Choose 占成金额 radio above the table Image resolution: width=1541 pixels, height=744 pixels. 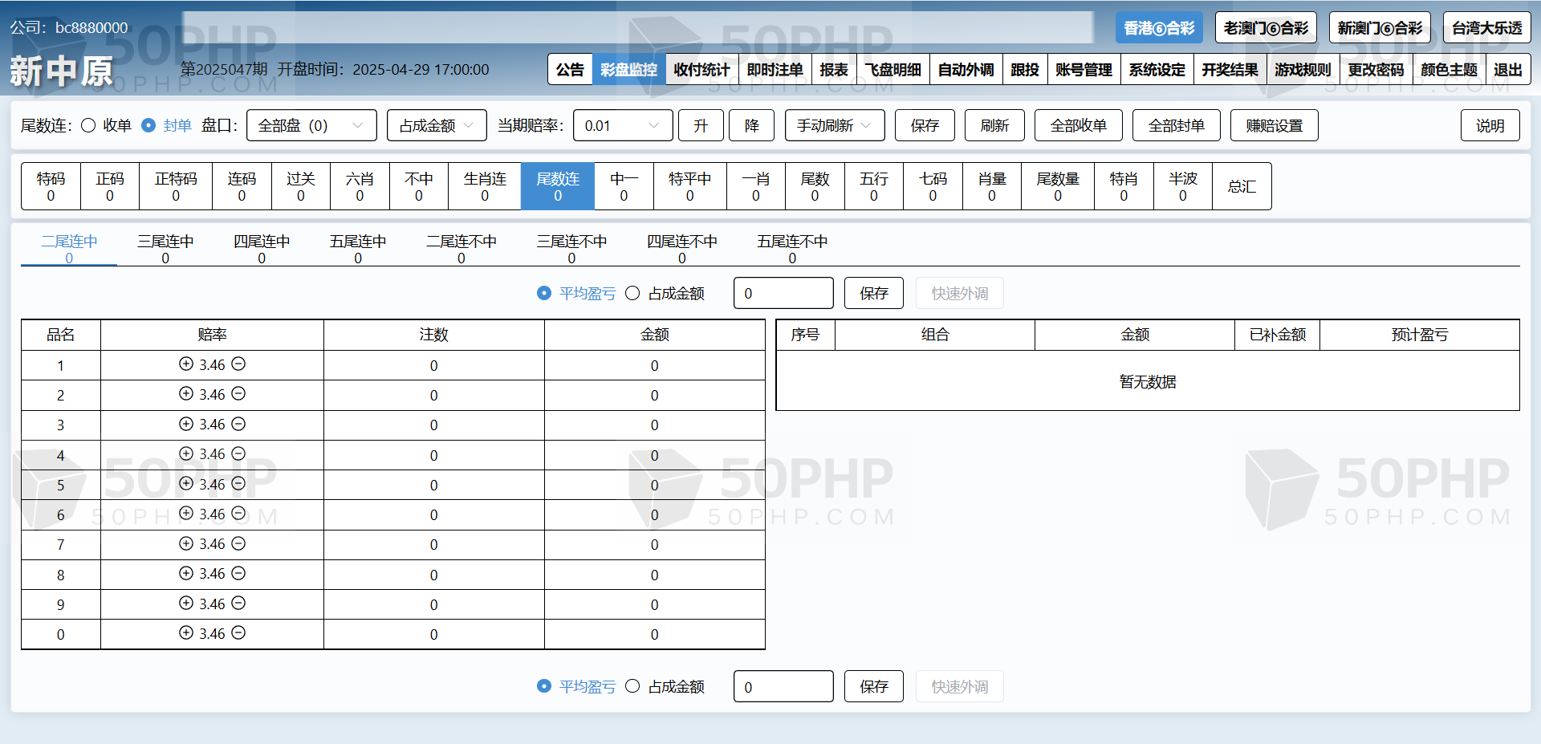(x=632, y=293)
